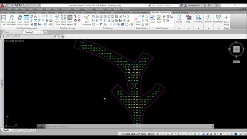Screen dimensions: 247x139
Task: Click the new drawing tab plus button
Action: 46,32
